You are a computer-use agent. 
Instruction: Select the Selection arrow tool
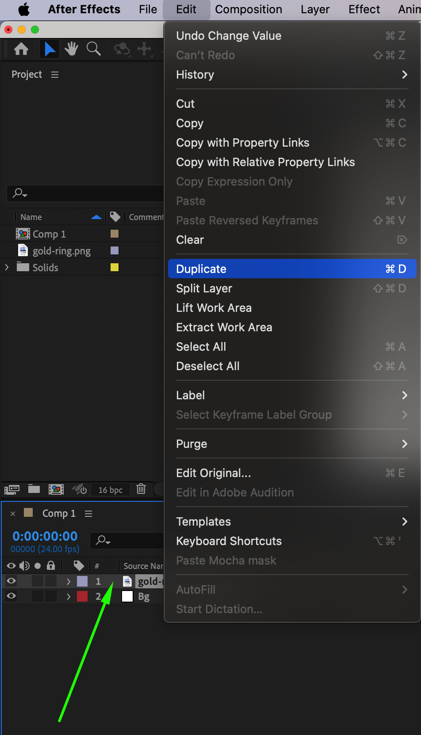pos(50,49)
